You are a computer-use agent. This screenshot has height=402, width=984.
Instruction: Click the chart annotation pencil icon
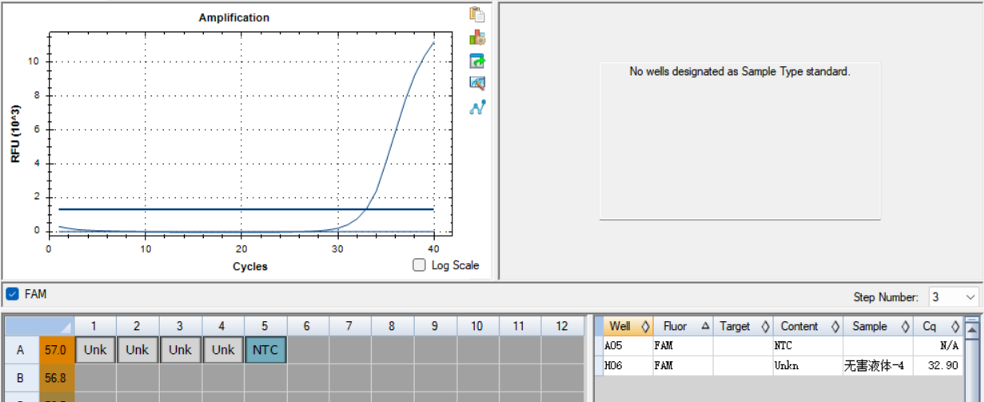(x=477, y=83)
